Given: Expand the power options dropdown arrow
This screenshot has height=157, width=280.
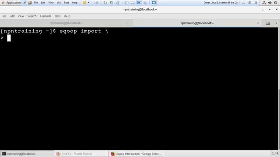Looking at the screenshot, I should [x=88, y=3].
